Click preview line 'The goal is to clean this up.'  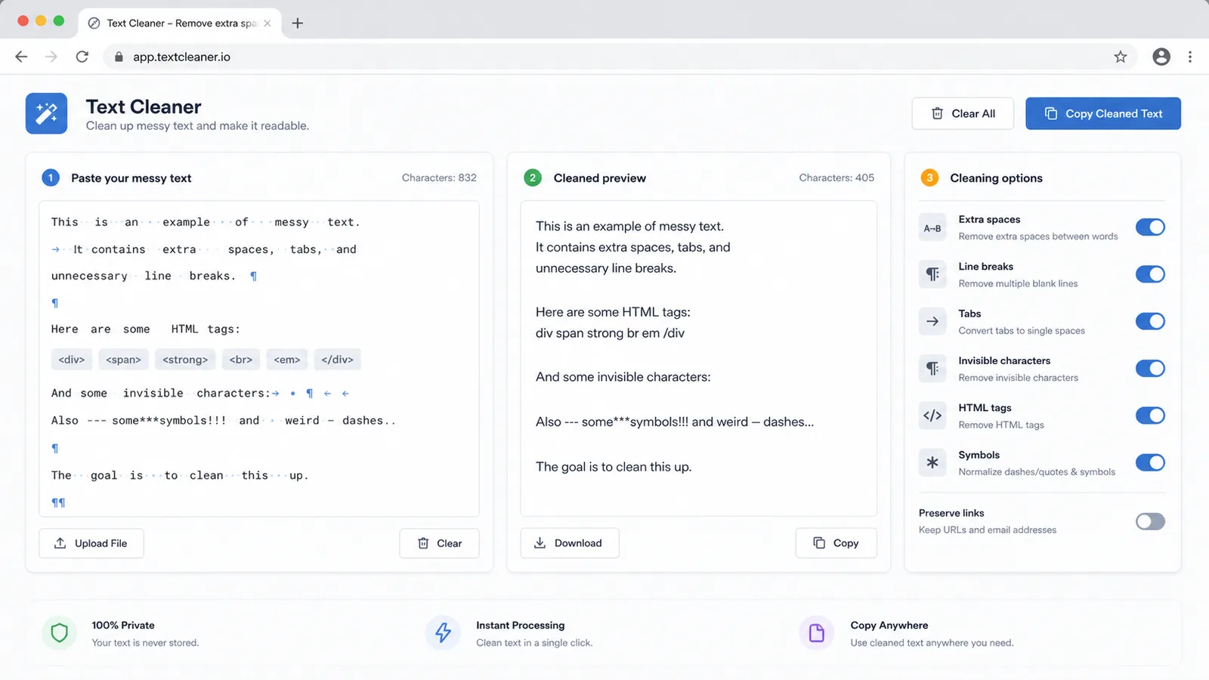[x=614, y=467]
